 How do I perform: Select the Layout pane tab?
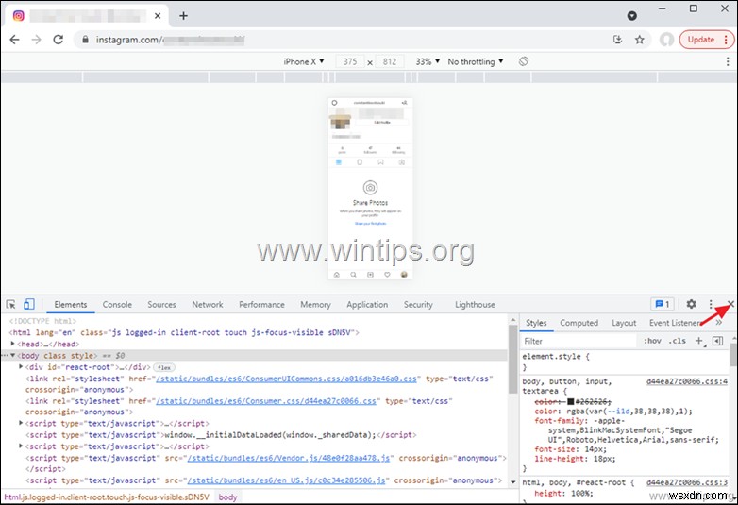624,323
